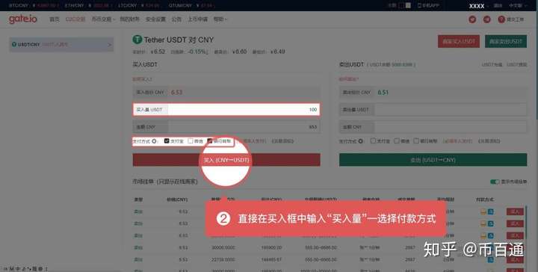This screenshot has height=272, width=538.
Task: Click bank card icon in top order row
Action: pyautogui.click(x=483, y=211)
